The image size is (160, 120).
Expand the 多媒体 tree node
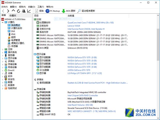2,61
